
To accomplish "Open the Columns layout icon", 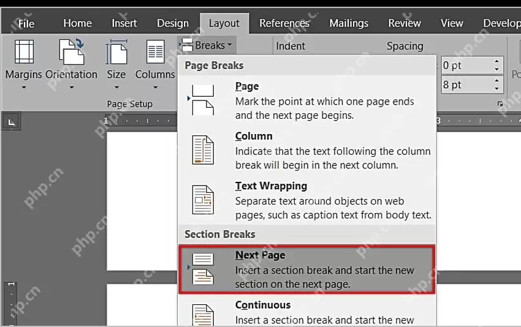I will 155,51.
